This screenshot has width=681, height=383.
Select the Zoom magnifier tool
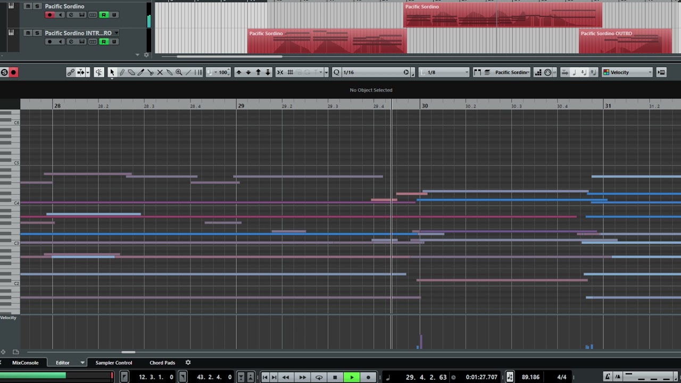[x=179, y=72]
